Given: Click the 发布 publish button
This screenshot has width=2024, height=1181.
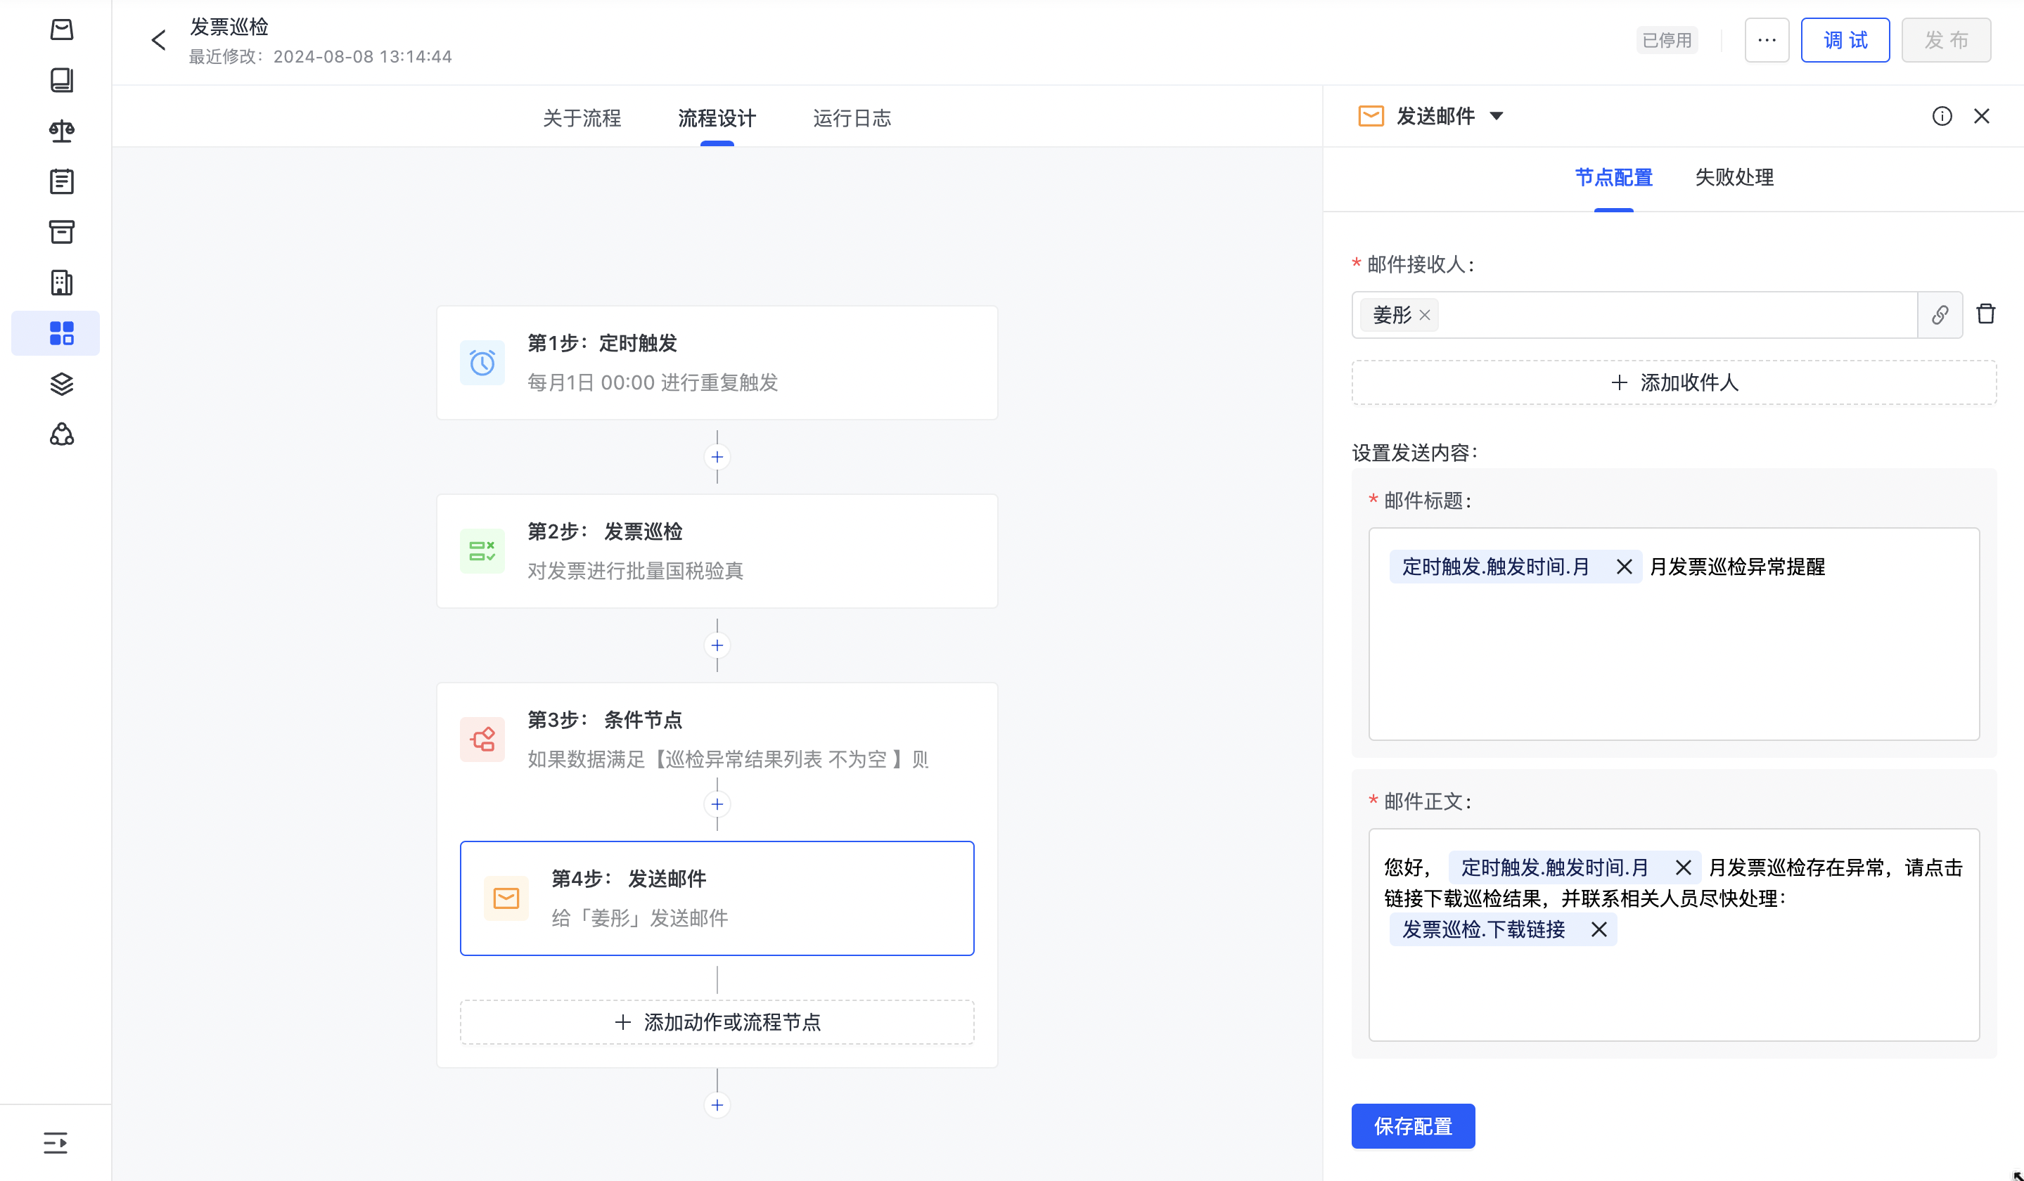Looking at the screenshot, I should 1945,40.
